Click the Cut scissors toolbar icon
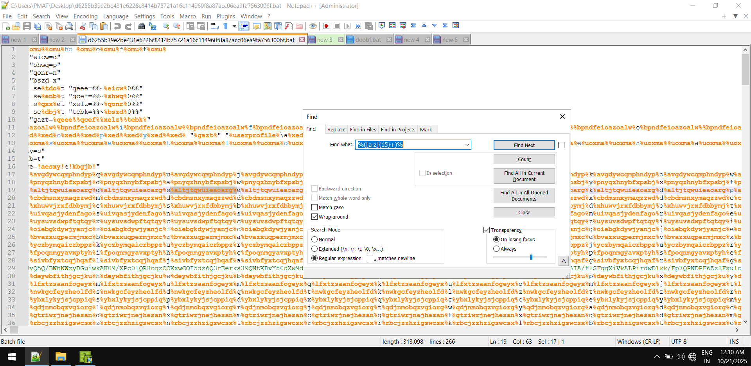 coord(83,26)
